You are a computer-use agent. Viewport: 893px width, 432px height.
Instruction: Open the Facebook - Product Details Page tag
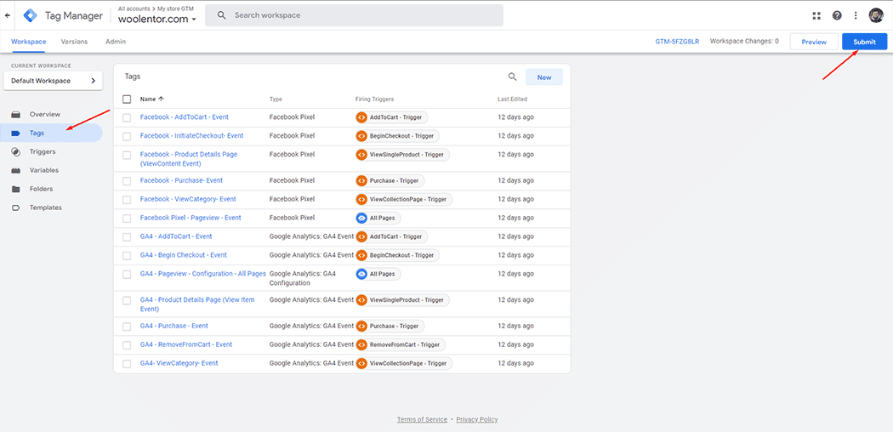pos(189,159)
